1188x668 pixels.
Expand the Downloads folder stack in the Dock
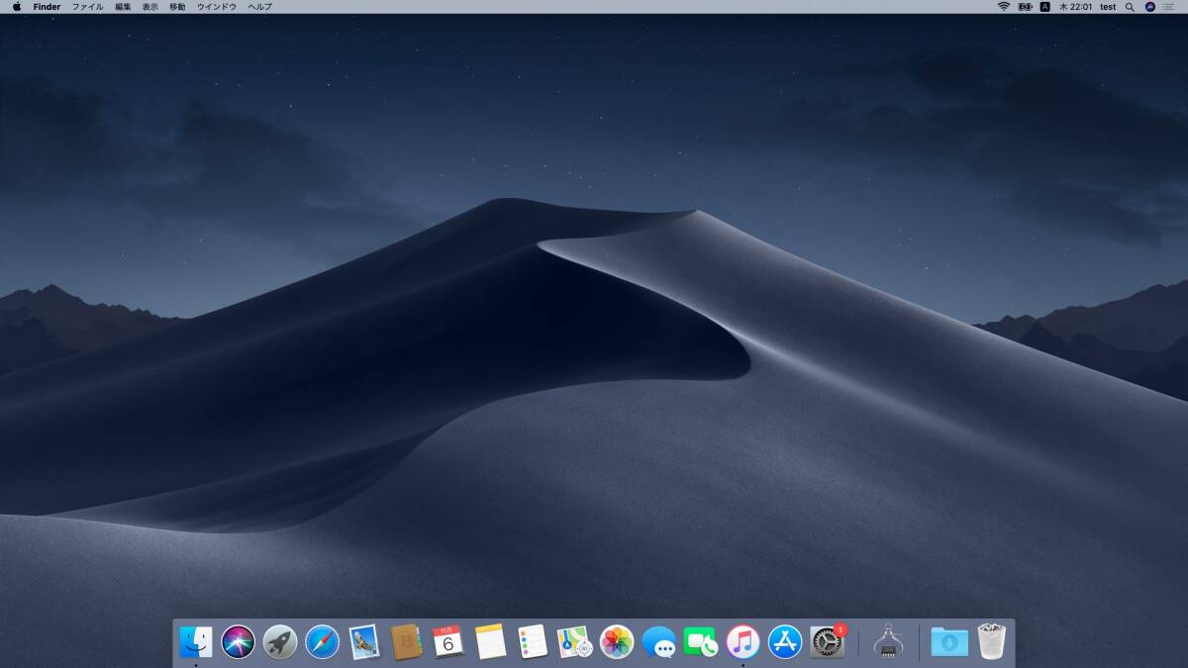pyautogui.click(x=949, y=642)
